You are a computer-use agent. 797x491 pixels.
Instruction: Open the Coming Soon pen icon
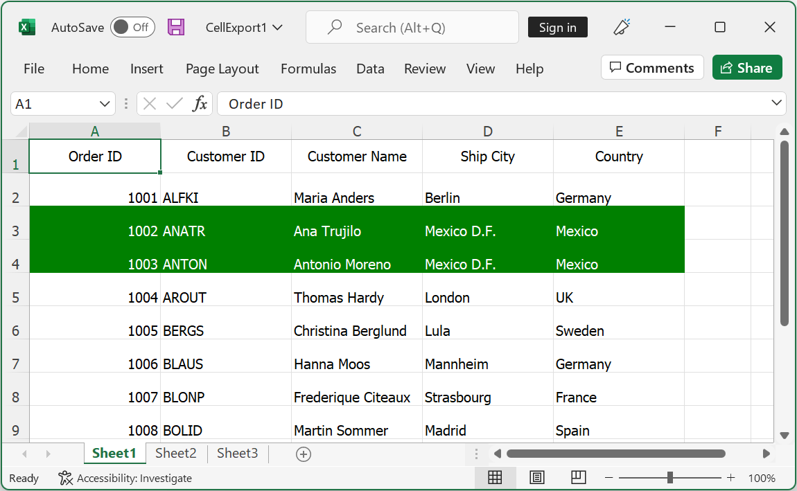[x=621, y=27]
